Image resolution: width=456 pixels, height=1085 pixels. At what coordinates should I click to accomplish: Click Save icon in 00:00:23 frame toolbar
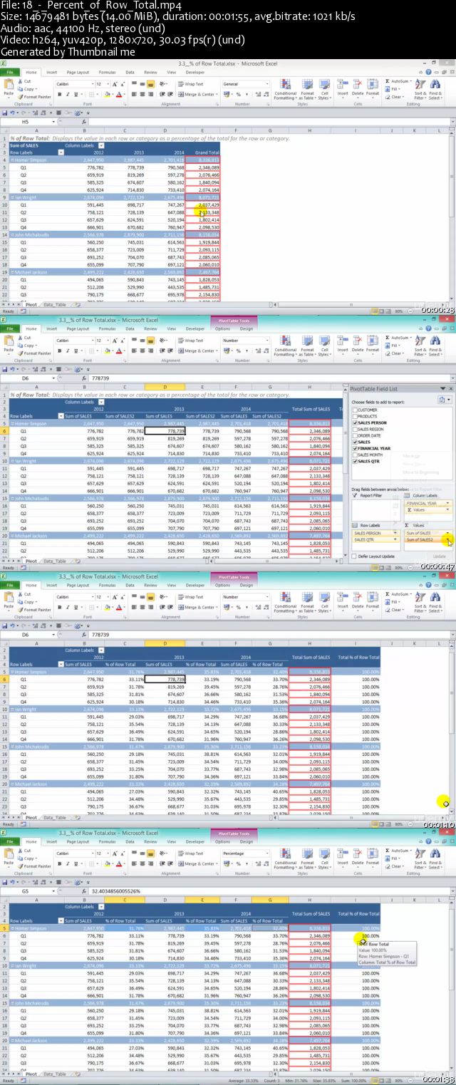tap(4, 113)
